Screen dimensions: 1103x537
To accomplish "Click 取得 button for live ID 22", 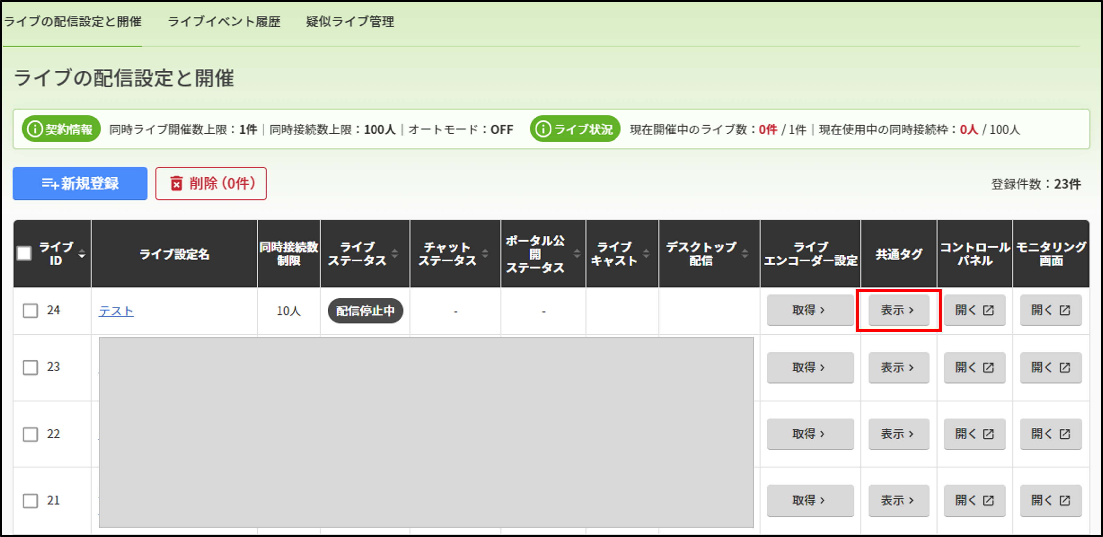I will click(x=810, y=434).
